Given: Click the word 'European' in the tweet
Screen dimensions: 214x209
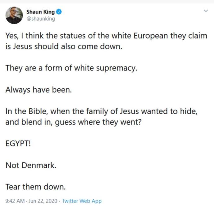Looking at the screenshot, I should pos(151,36).
